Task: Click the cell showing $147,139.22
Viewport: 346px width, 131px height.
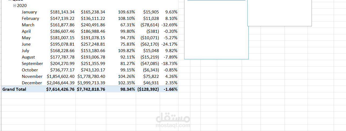Action: (62, 19)
